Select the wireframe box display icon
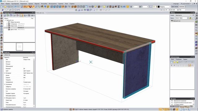 tap(78, 7)
